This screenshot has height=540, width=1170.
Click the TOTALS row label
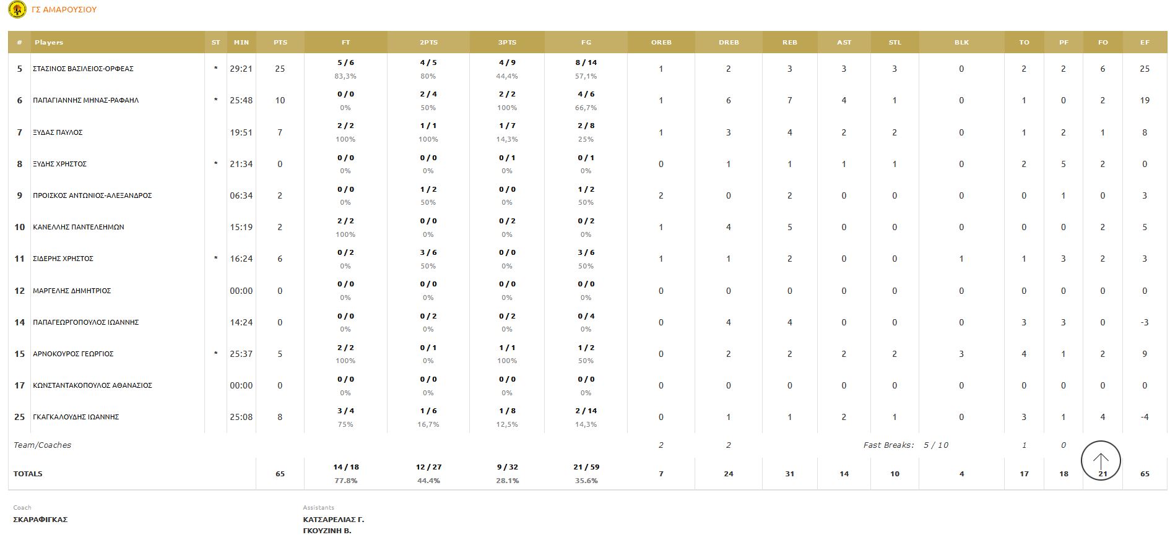pyautogui.click(x=28, y=474)
